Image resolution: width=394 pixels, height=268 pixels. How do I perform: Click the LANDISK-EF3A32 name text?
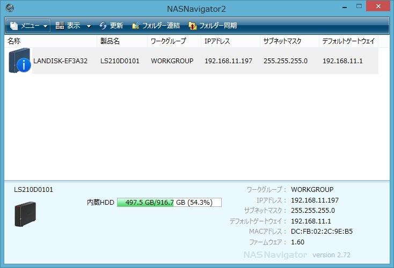[x=60, y=61]
